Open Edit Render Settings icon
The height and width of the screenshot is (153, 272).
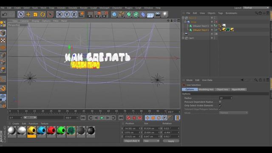(105, 14)
